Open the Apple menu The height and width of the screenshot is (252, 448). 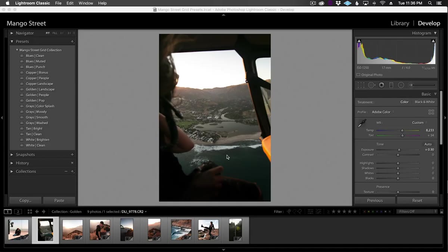click(7, 3)
